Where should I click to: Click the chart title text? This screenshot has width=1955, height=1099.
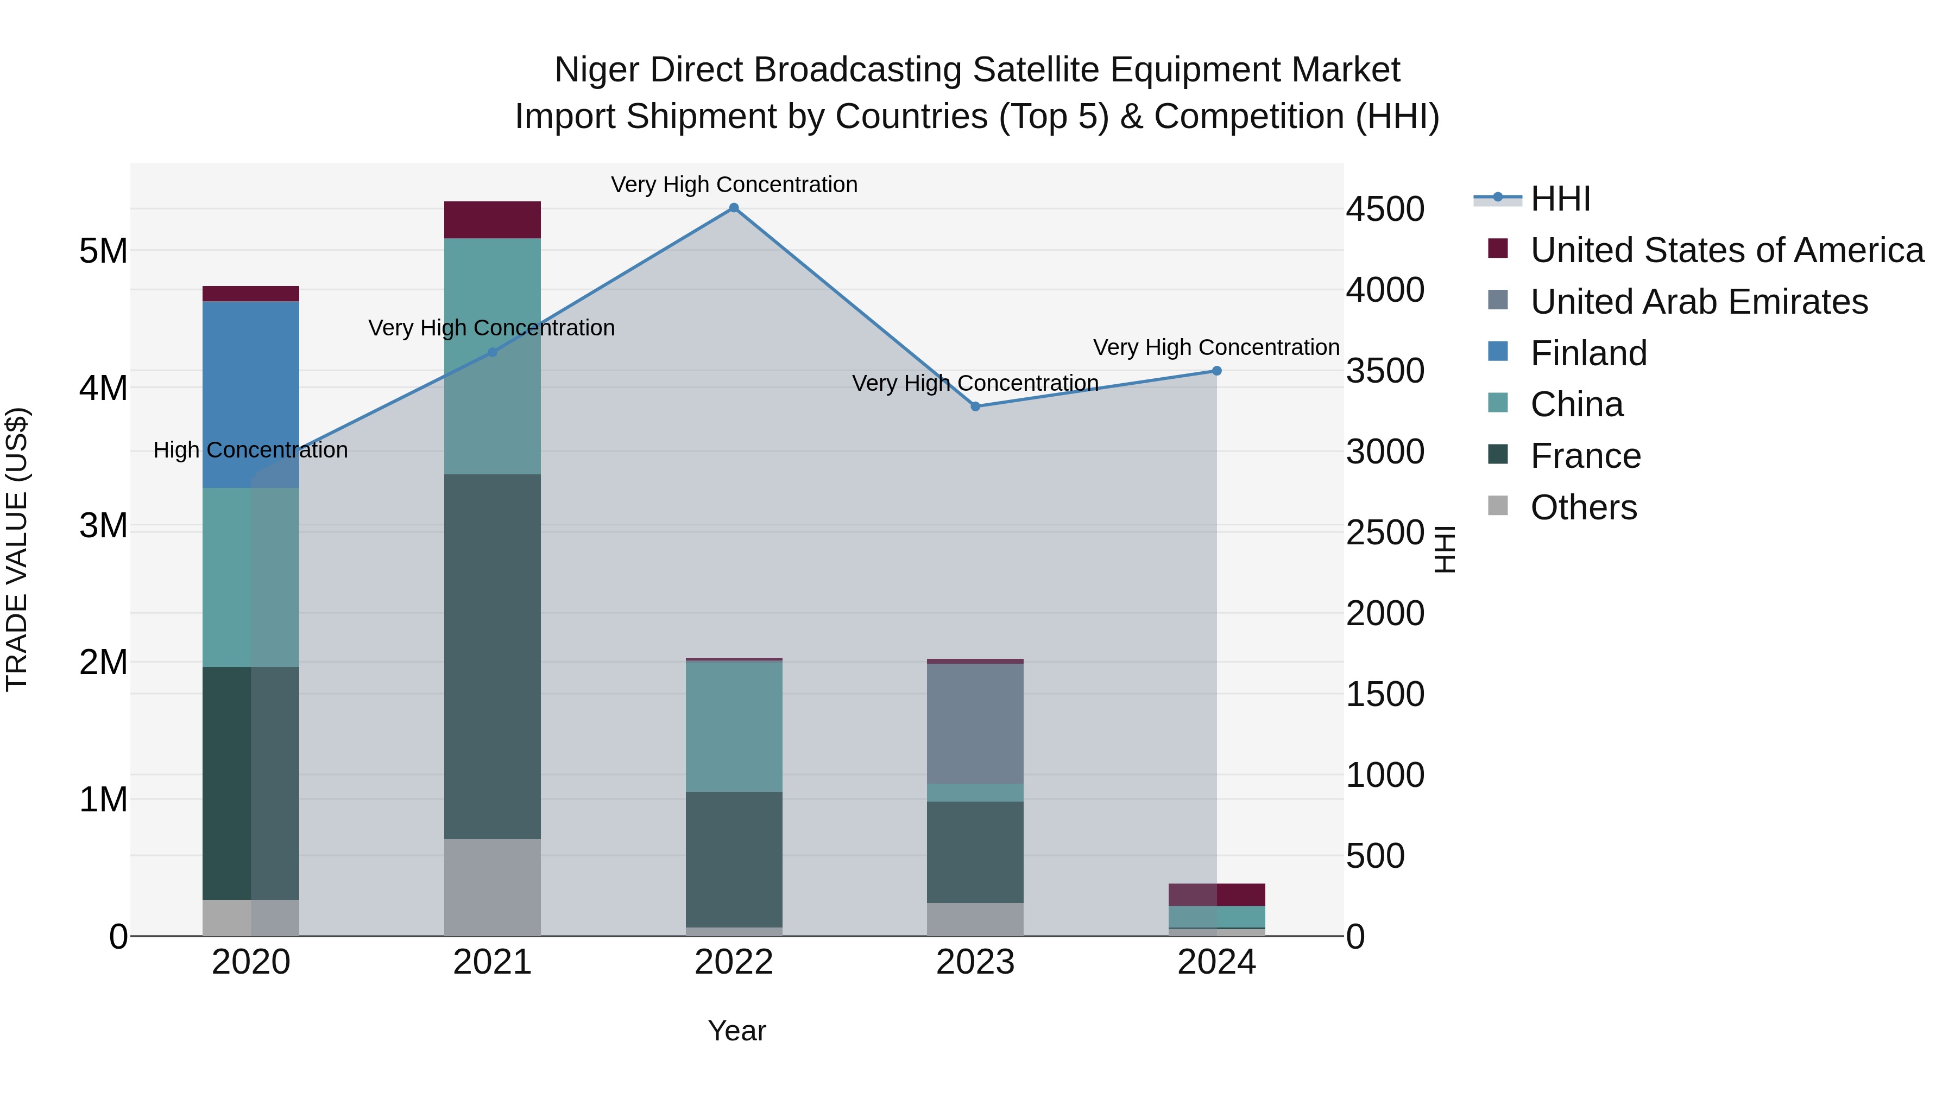[977, 92]
